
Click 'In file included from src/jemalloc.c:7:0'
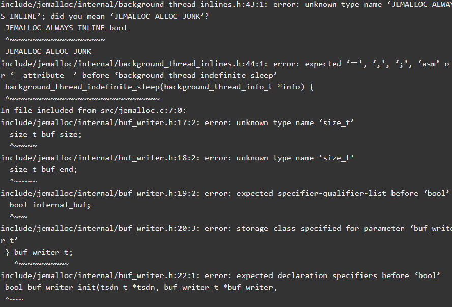tap(94, 110)
